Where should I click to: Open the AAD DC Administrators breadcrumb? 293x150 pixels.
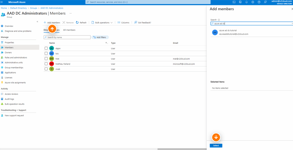(x=52, y=8)
